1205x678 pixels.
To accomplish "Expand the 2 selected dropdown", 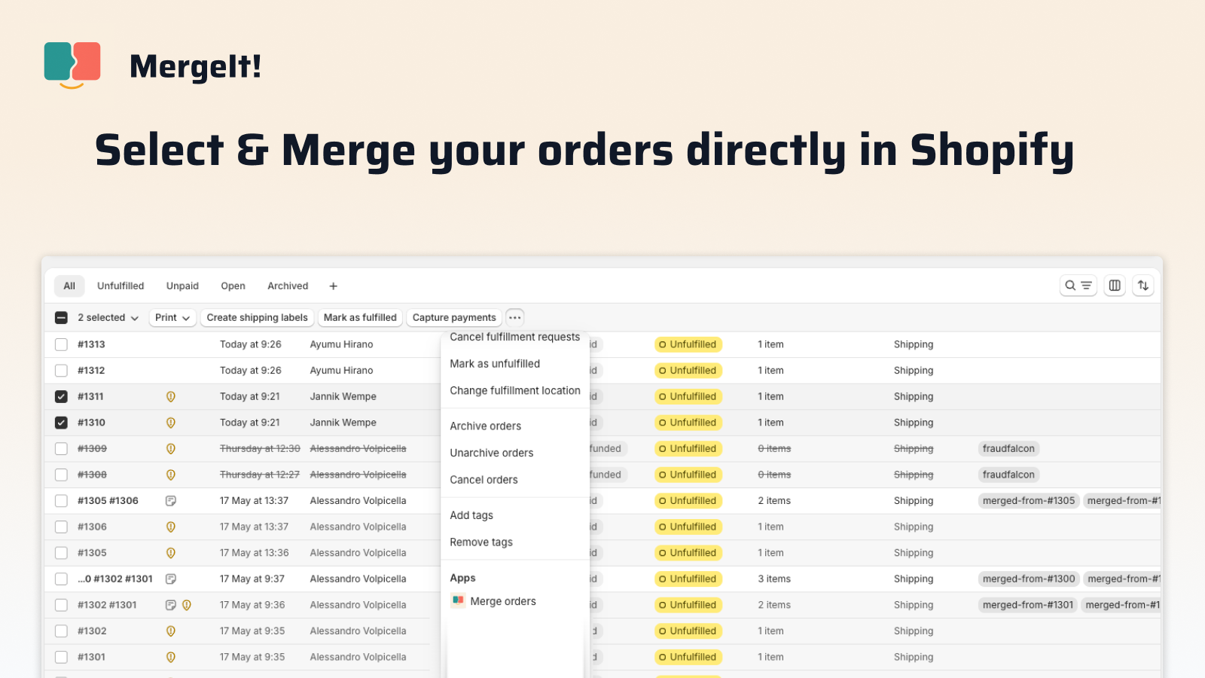I will pos(108,318).
